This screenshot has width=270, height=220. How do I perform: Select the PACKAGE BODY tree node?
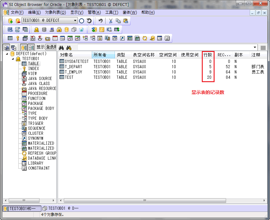(x=41, y=108)
